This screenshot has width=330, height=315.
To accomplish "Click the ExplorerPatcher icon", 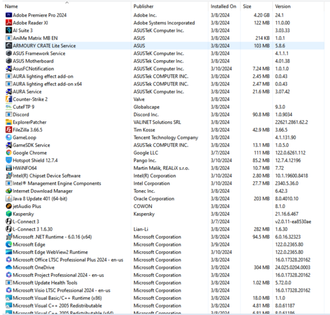I will click(x=9, y=122).
